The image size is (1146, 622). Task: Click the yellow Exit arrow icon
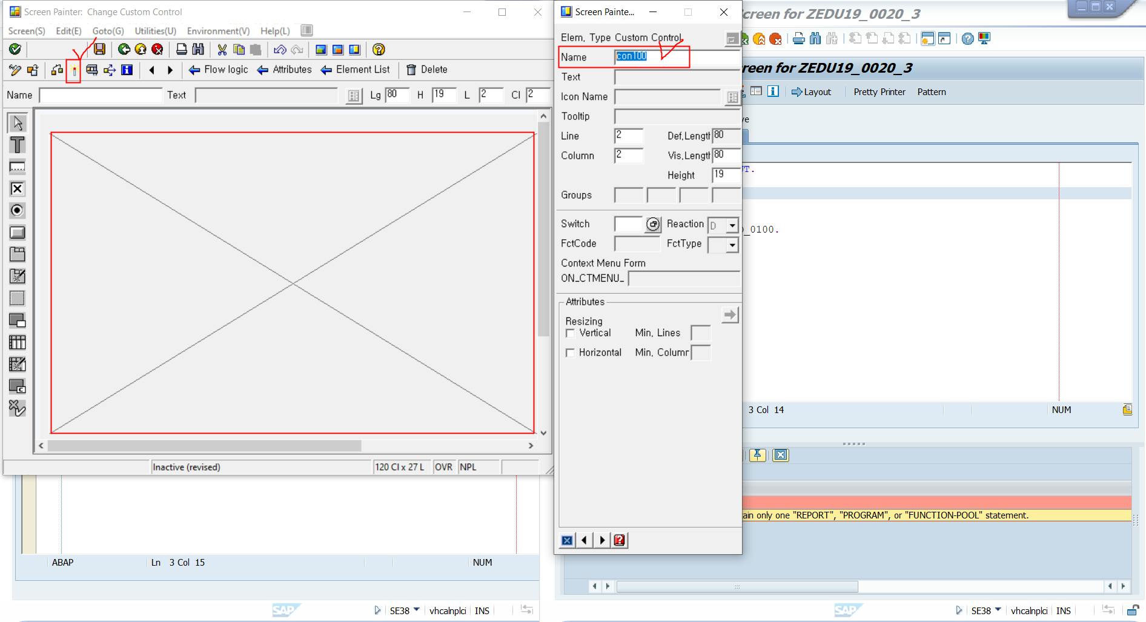(141, 50)
